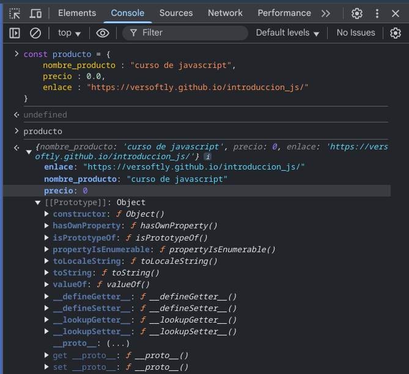Click the const producto declaration line
The width and height of the screenshot is (409, 374).
pos(67,54)
